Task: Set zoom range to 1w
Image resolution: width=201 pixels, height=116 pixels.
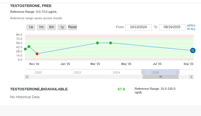Action: (31, 27)
